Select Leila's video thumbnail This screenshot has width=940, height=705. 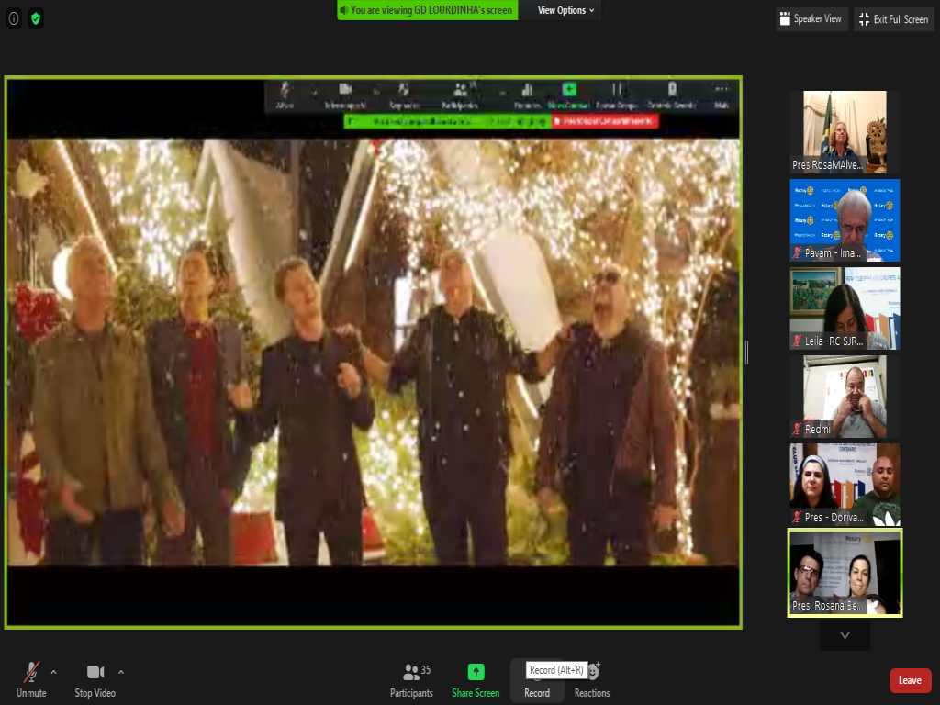click(845, 308)
